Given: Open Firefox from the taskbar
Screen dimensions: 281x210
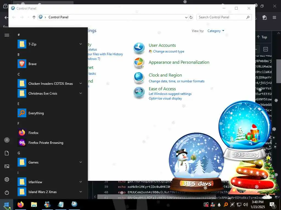Looking at the screenshot, I should pyautogui.click(x=21, y=205).
